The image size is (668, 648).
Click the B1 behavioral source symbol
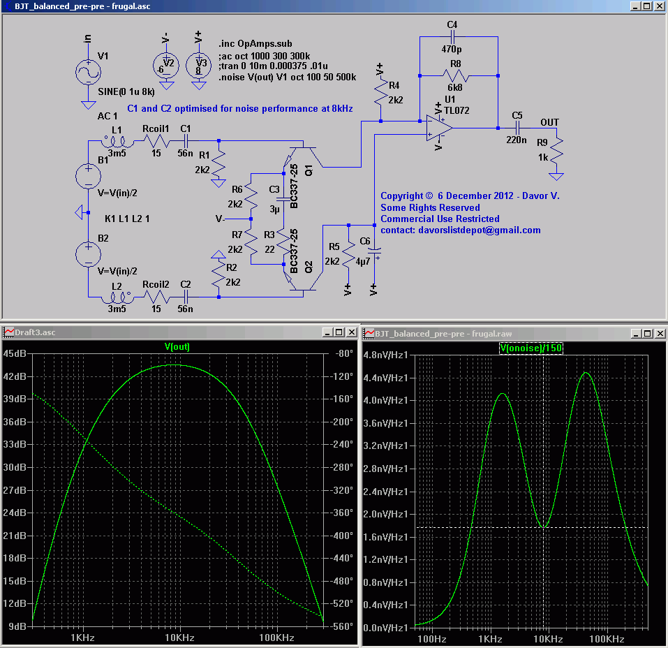(89, 175)
